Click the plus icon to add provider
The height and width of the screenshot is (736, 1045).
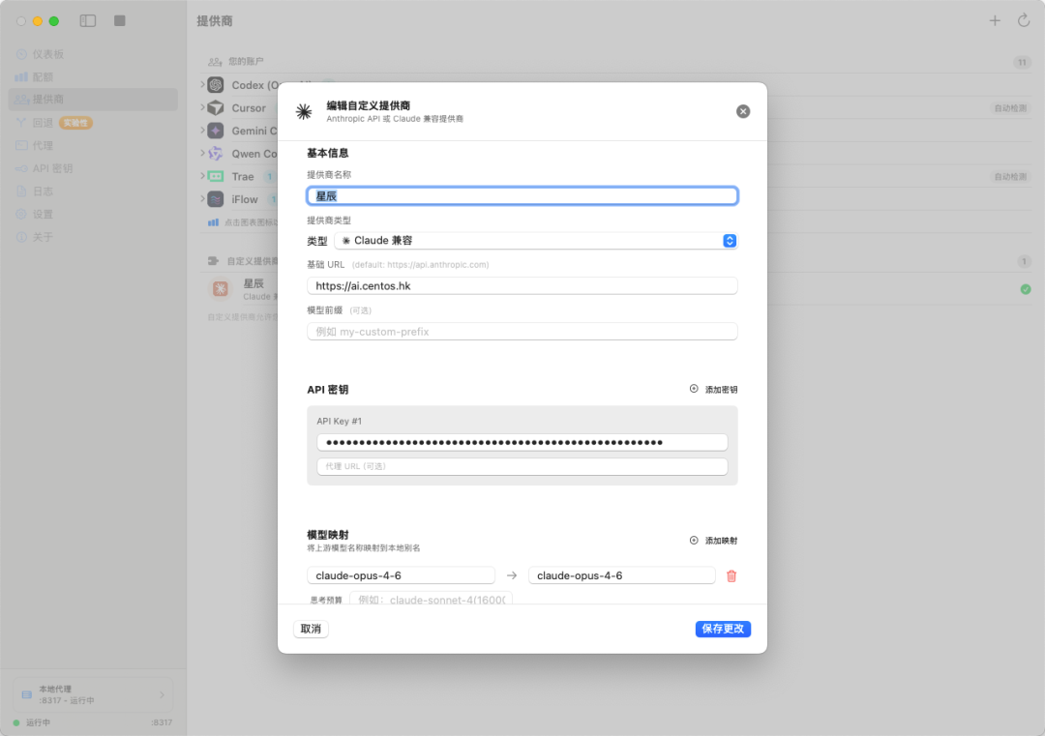[995, 20]
